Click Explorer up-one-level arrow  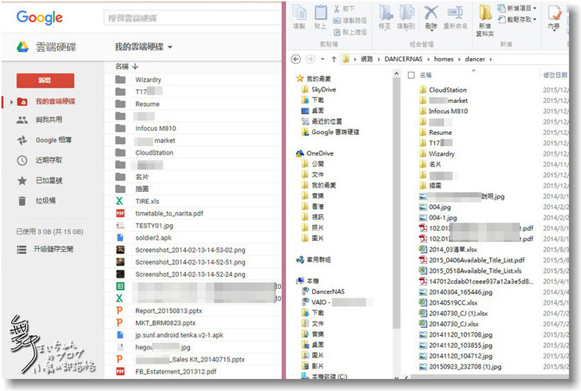click(334, 59)
